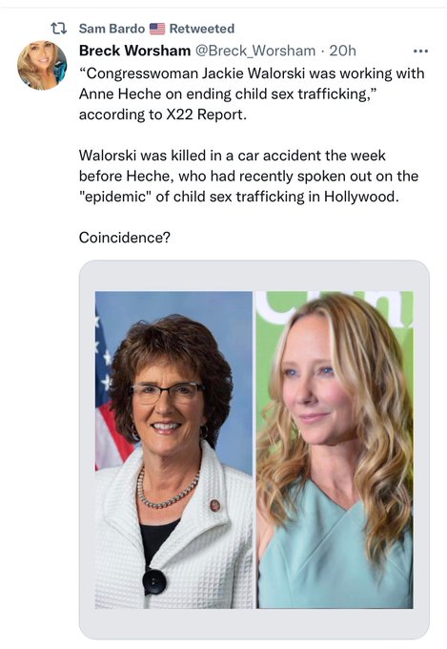
Task: Click the green backdrop lettering in right photo
Action: point(333,308)
